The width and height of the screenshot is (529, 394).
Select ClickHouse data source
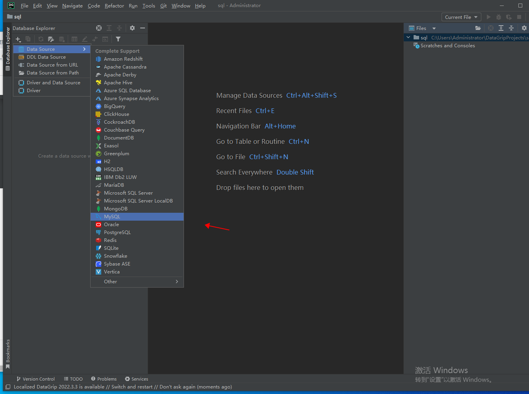coord(137,114)
